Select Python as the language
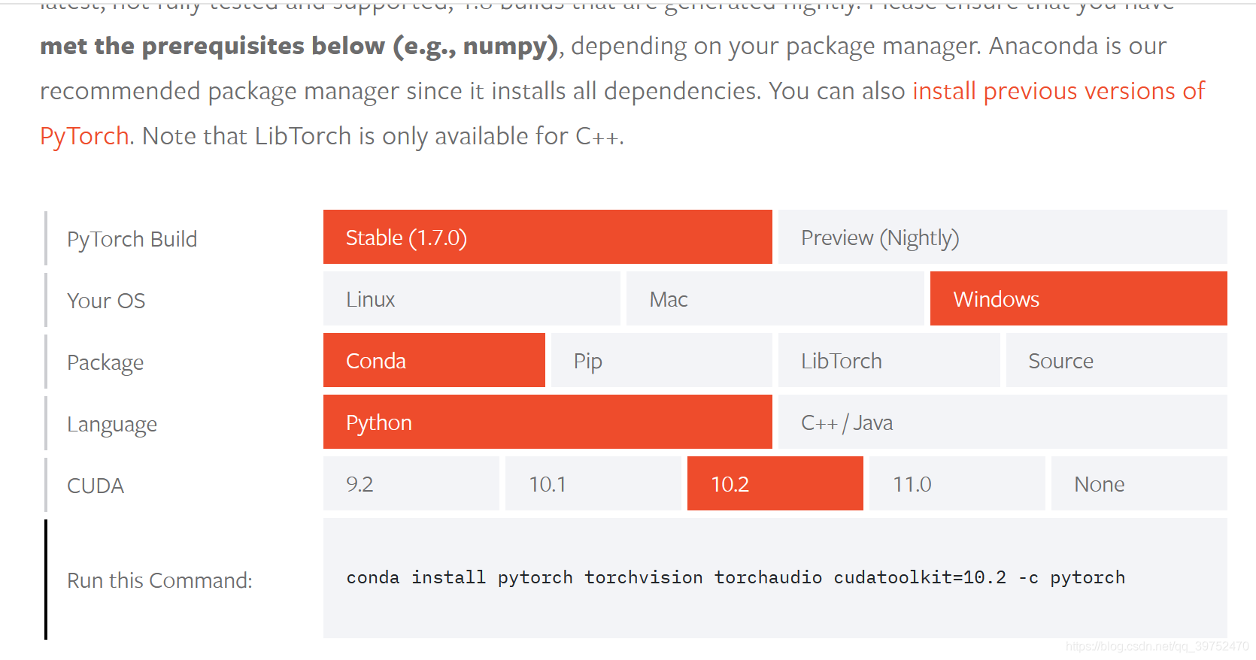This screenshot has height=660, width=1256. click(548, 422)
